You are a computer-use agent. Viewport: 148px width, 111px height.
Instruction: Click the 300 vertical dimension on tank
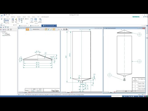point(66,57)
